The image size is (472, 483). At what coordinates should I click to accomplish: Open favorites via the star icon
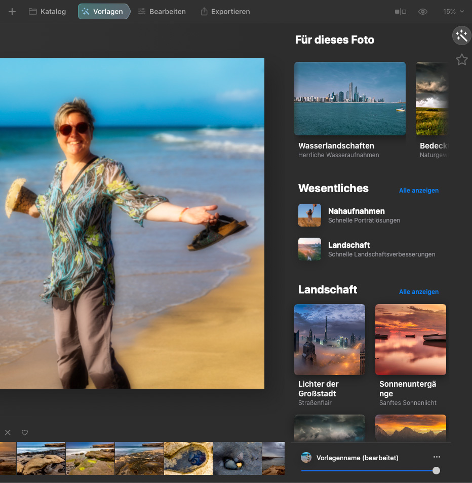pyautogui.click(x=461, y=60)
